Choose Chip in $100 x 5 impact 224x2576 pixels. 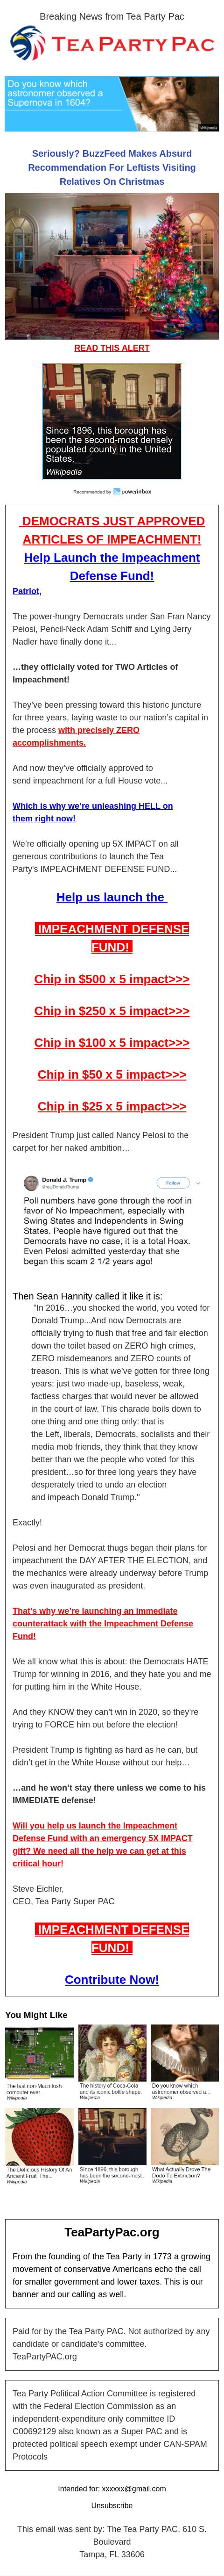point(112,1042)
